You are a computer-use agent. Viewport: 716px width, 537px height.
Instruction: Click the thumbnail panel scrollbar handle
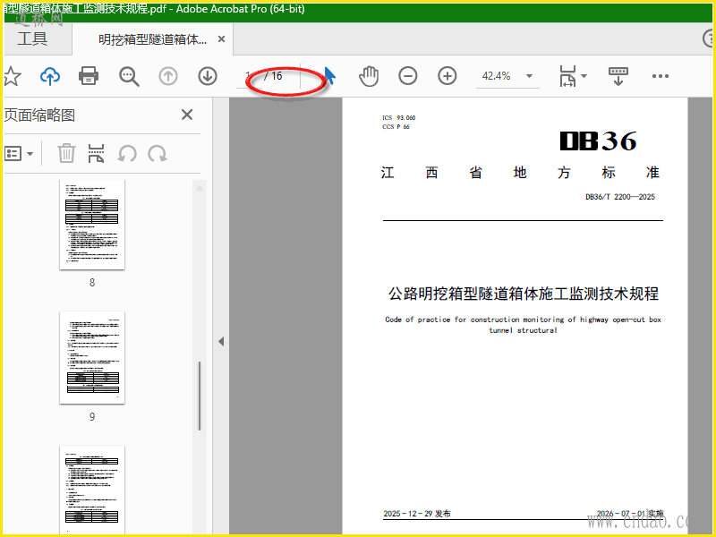(x=199, y=396)
